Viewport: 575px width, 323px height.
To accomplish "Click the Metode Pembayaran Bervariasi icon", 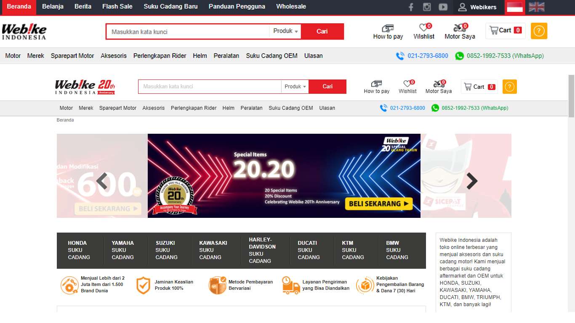I will [217, 286].
